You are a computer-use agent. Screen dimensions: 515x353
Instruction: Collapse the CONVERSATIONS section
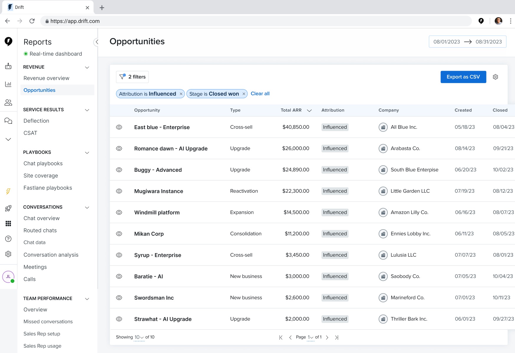(x=87, y=207)
